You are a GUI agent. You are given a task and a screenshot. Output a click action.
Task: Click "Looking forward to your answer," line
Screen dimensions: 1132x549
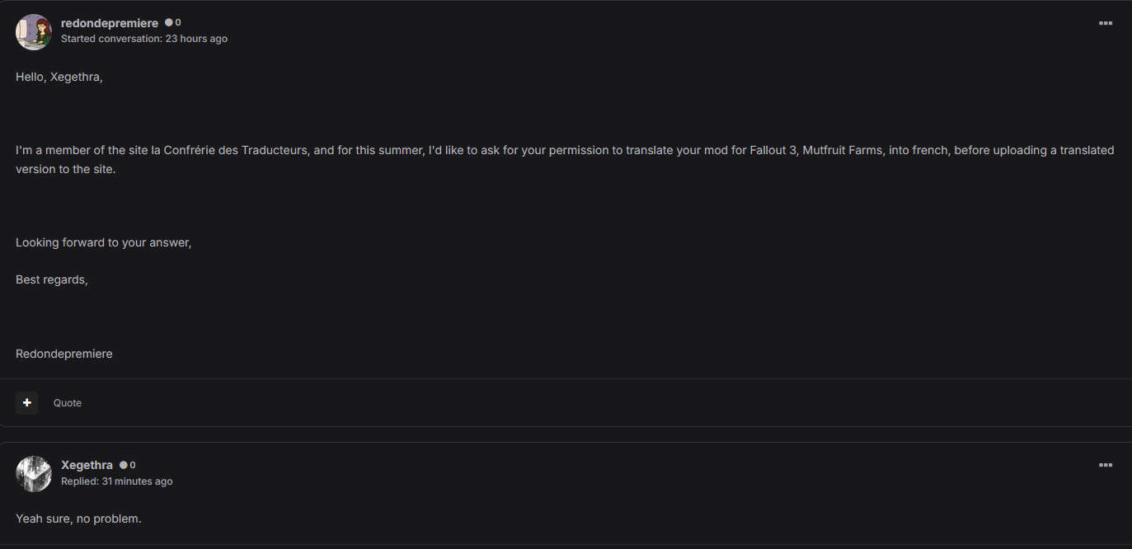104,242
